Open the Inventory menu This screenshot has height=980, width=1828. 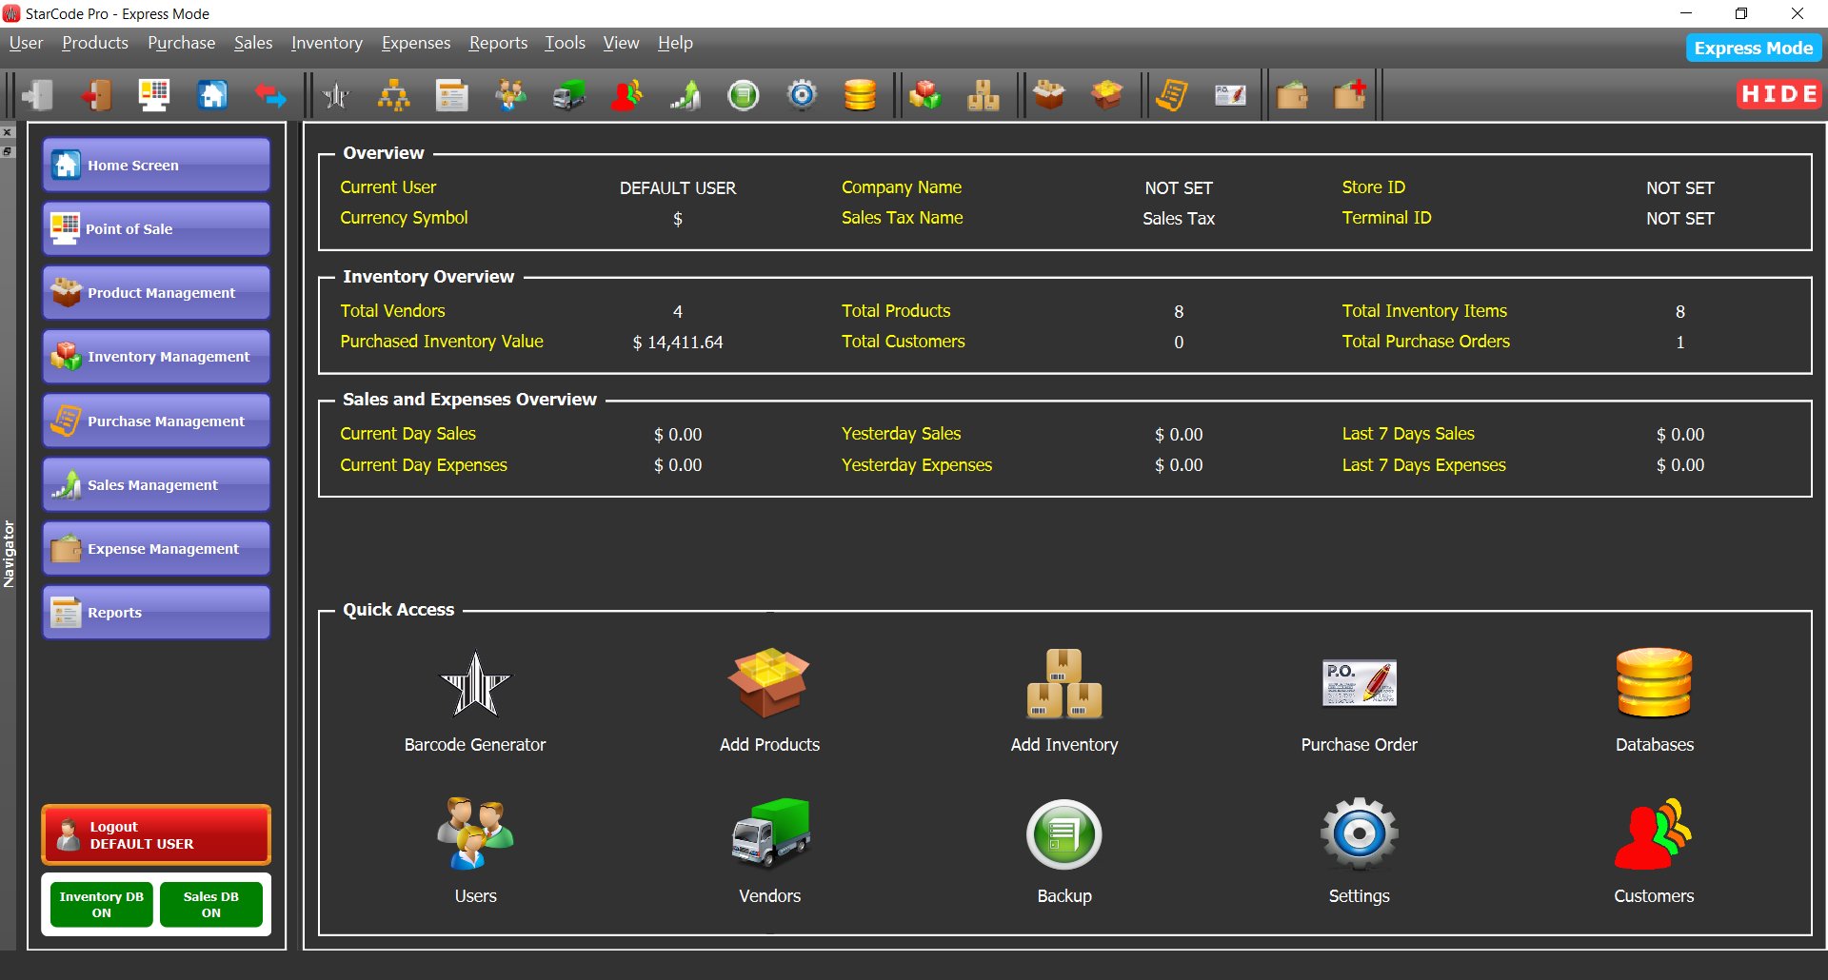pyautogui.click(x=327, y=43)
